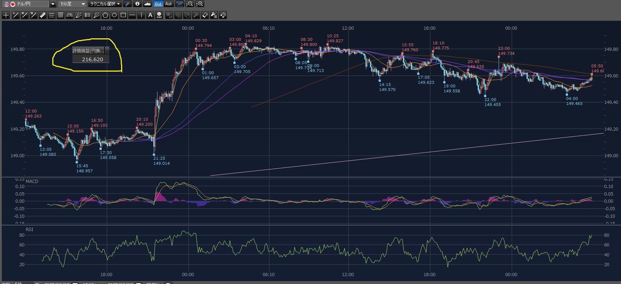
Task: Select the horizontal line tool
Action: point(132,15)
